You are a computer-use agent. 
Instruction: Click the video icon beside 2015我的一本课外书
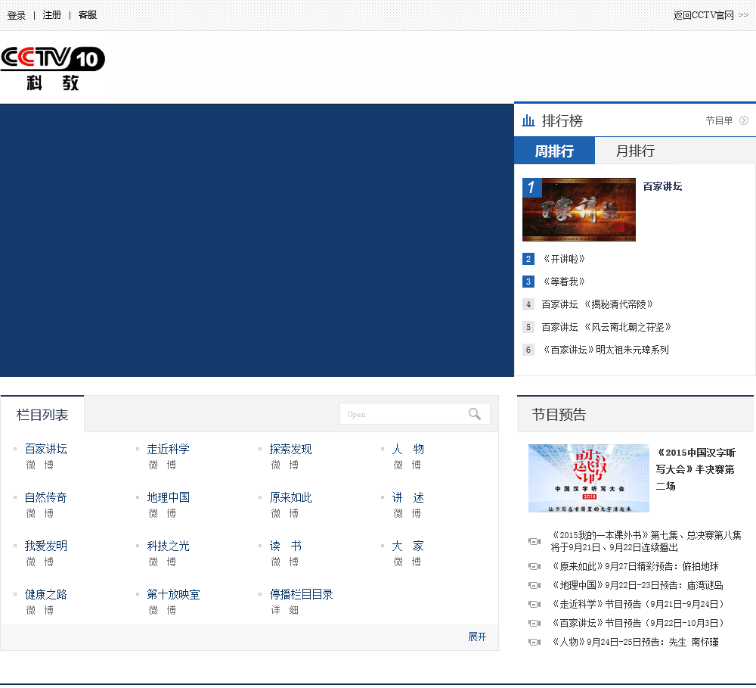coord(534,541)
